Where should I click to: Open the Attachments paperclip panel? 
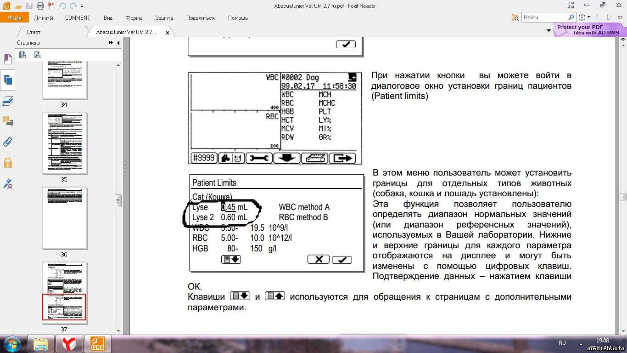(8, 142)
